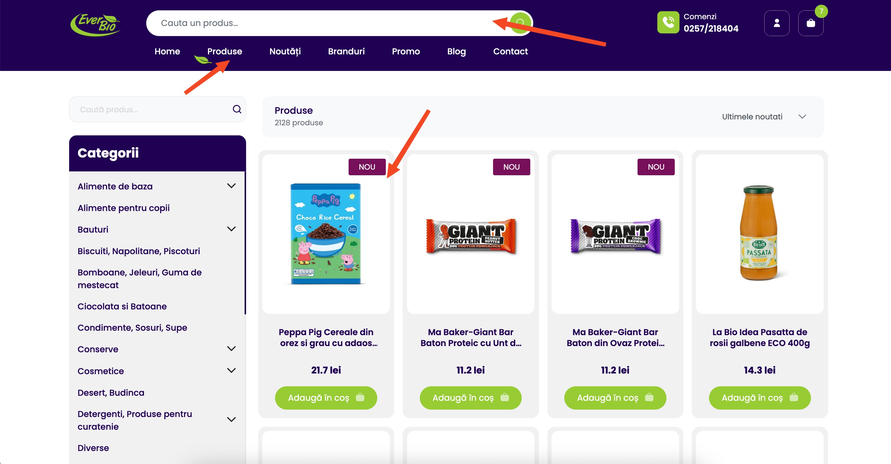Click the Categorii panel scrollbar
This screenshot has width=891, height=464.
245,242
